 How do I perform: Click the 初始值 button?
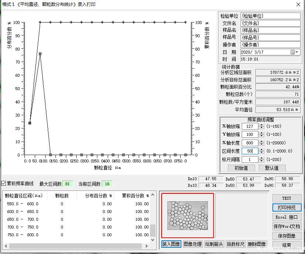tap(241, 168)
